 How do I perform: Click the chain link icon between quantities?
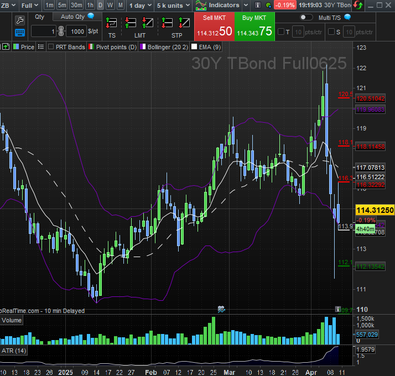62,32
